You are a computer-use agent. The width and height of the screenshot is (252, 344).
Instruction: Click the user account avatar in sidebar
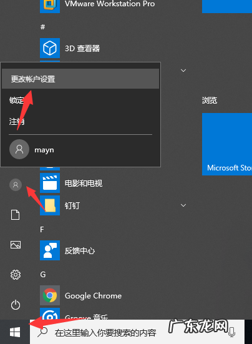coord(16,185)
